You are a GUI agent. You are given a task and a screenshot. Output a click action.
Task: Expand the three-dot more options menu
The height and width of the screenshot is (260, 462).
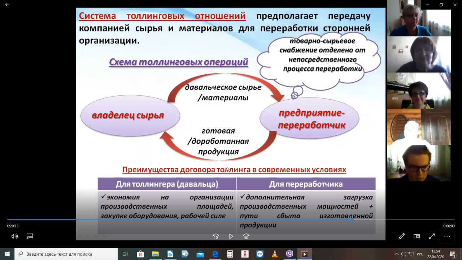coord(447,236)
